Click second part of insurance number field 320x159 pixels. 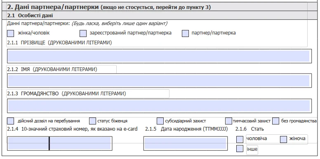coord(81,143)
